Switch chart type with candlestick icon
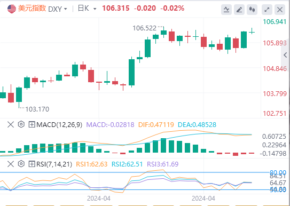Viewport: 290px width, 206px height. pos(252,10)
